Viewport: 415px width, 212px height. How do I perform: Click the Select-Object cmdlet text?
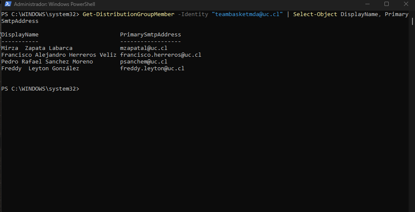click(x=315, y=14)
